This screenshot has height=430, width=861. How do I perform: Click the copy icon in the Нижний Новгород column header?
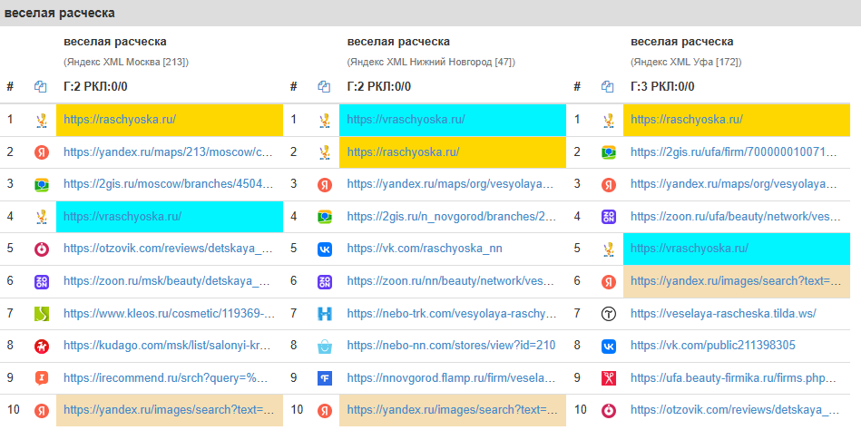click(325, 86)
